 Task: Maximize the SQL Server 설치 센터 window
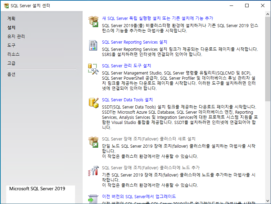click(x=247, y=5)
